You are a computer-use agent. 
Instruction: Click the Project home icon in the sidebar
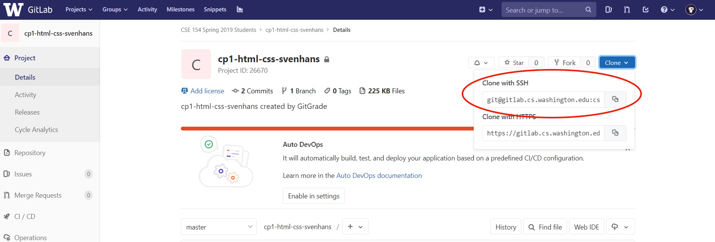(6, 58)
